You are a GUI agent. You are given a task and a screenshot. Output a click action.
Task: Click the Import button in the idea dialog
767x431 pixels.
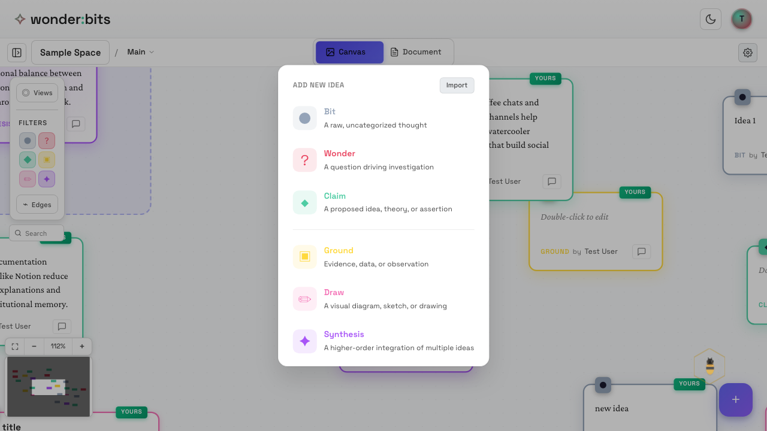coord(457,85)
